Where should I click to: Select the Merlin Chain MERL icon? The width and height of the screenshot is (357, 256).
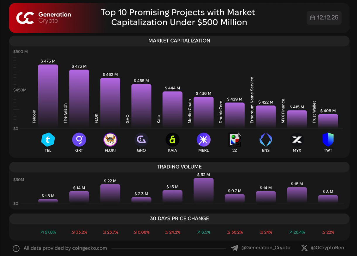coord(204,140)
